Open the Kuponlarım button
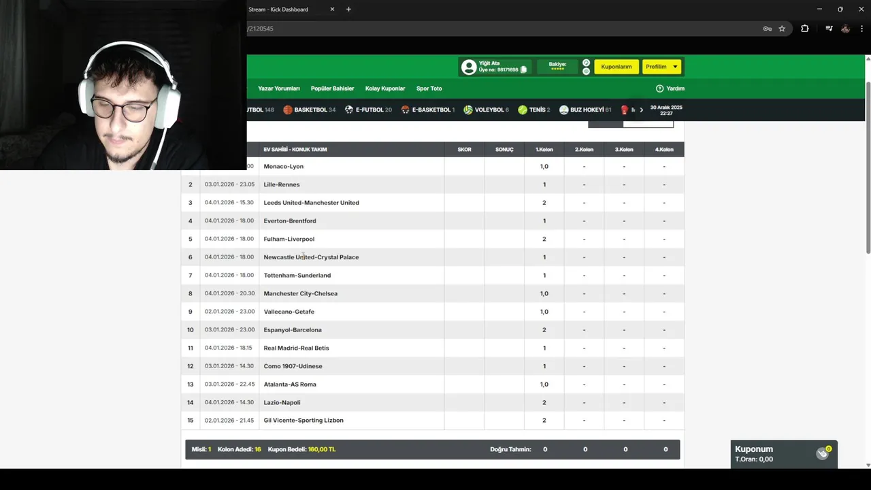Viewport: 871px width, 490px height. click(617, 67)
